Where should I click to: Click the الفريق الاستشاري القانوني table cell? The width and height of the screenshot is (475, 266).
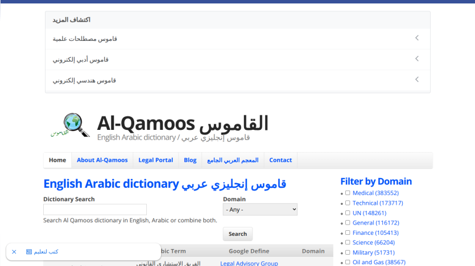click(x=168, y=263)
